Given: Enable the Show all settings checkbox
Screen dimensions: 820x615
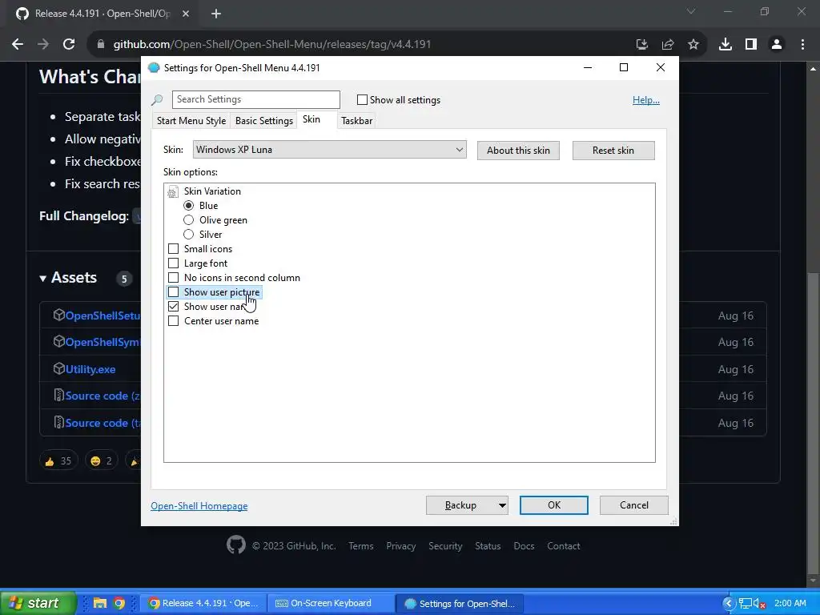Looking at the screenshot, I should click(x=362, y=100).
